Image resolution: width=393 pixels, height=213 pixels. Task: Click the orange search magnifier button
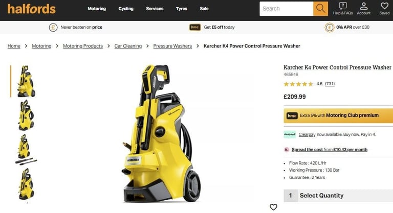tap(320, 9)
